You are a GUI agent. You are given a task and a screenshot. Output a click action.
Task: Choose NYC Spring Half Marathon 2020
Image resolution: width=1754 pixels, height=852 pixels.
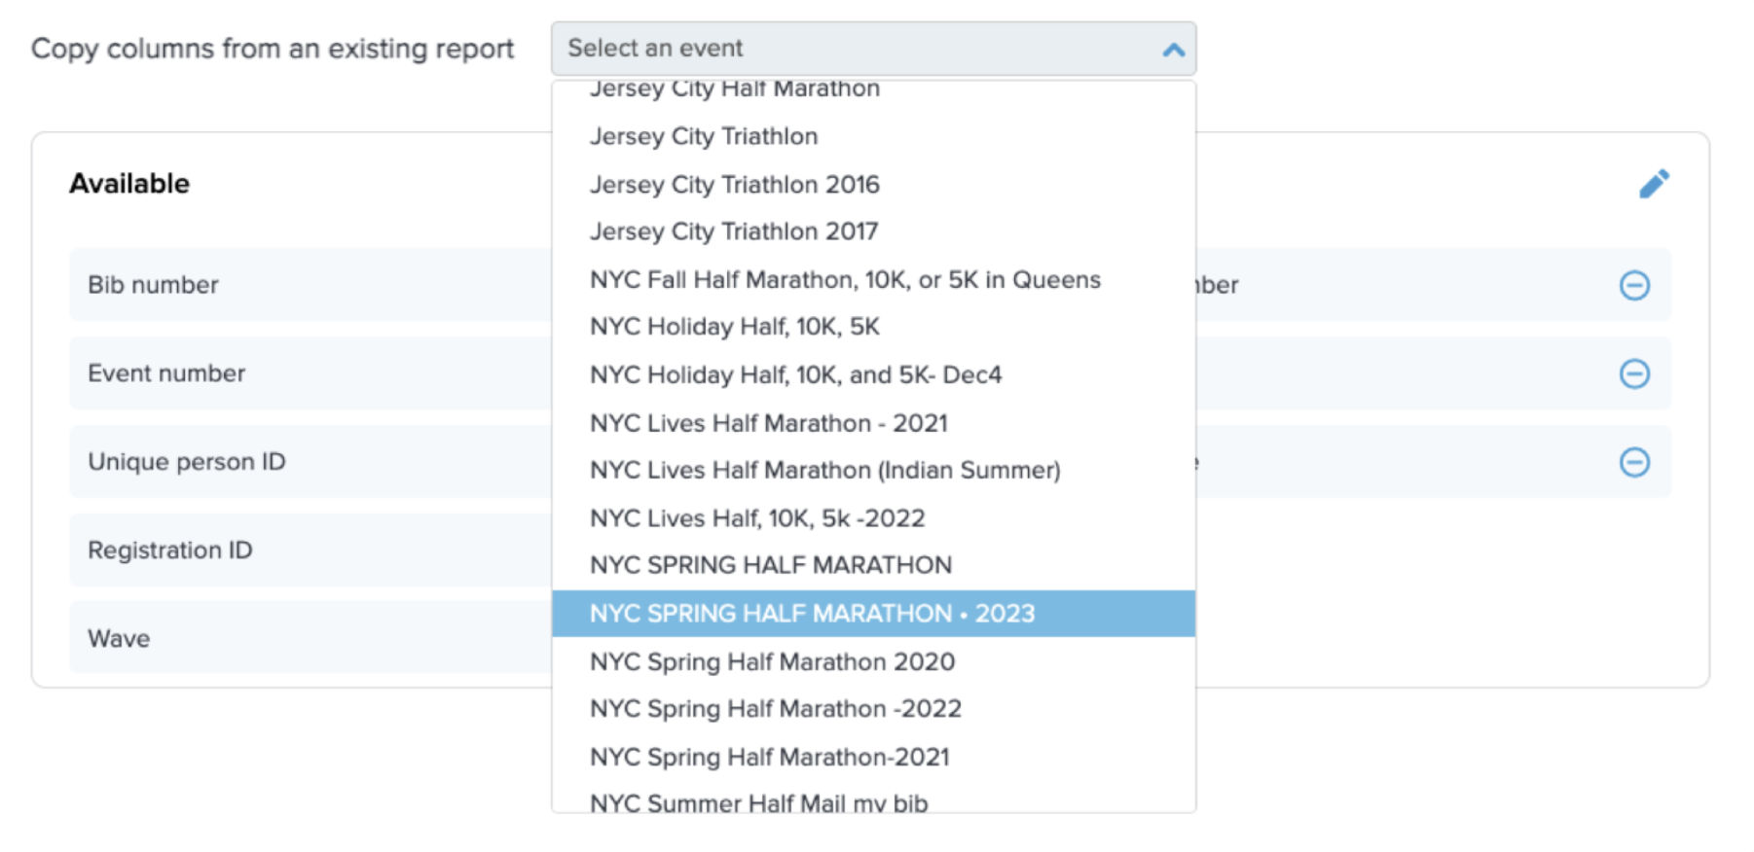tap(772, 661)
